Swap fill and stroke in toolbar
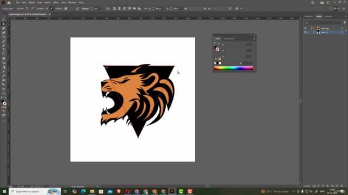 coord(5,97)
